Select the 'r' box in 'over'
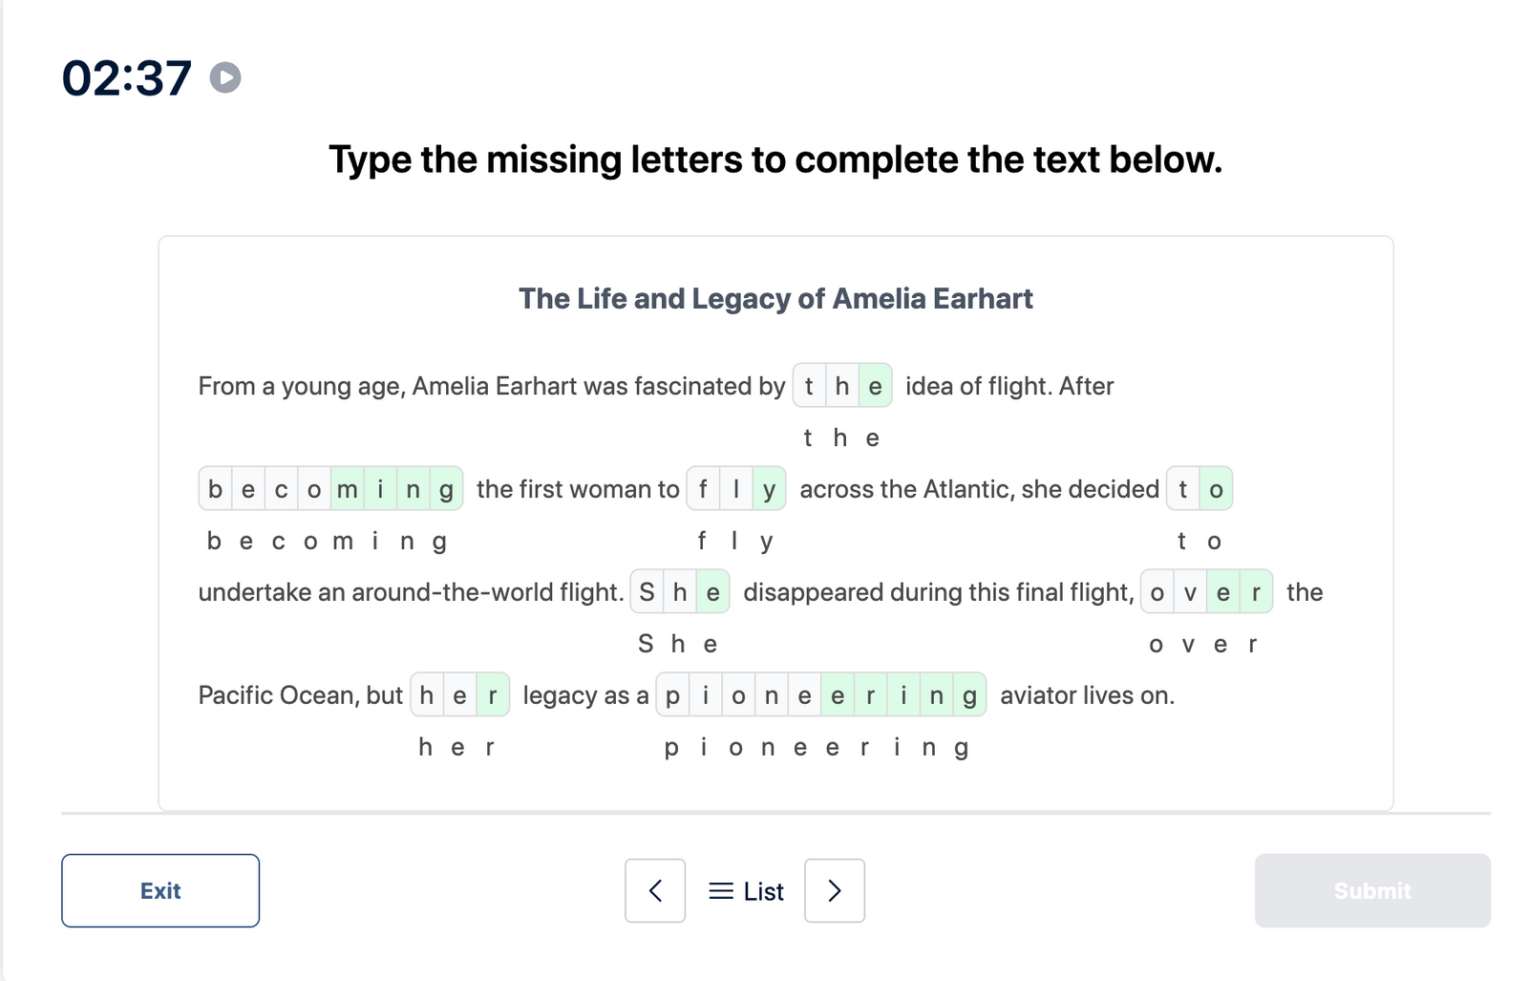The height and width of the screenshot is (981, 1528). pos(1256,592)
